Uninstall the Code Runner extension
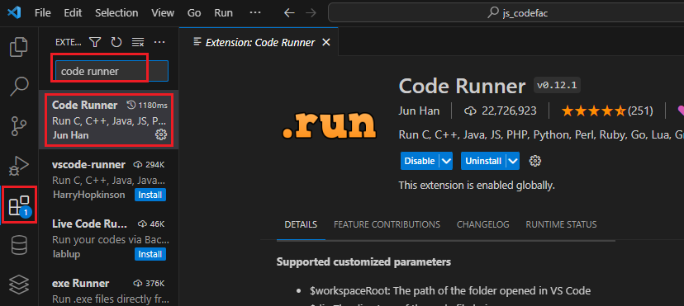Image resolution: width=684 pixels, height=306 pixels. [483, 161]
